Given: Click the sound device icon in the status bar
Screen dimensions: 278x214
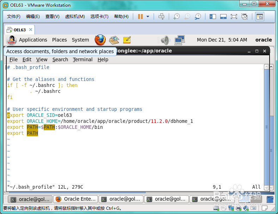Looking at the screenshot, I should point(246,208).
